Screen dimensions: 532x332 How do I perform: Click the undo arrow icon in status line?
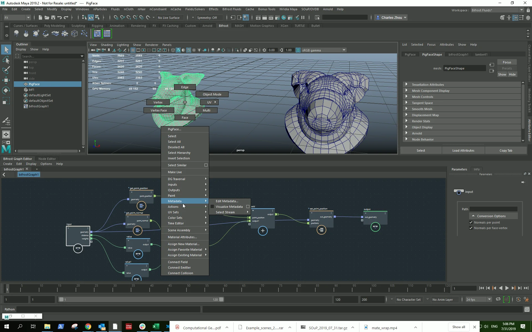pos(59,18)
